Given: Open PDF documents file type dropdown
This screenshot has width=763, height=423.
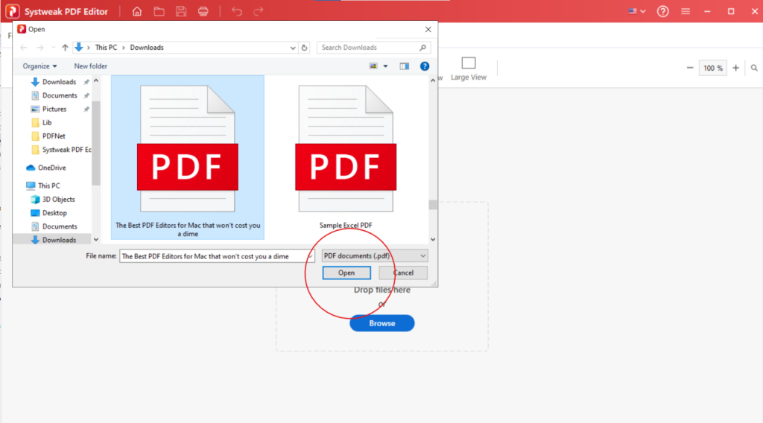Looking at the screenshot, I should [375, 255].
